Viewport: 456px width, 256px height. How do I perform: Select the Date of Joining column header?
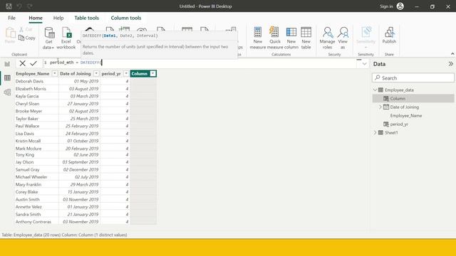pyautogui.click(x=76, y=74)
